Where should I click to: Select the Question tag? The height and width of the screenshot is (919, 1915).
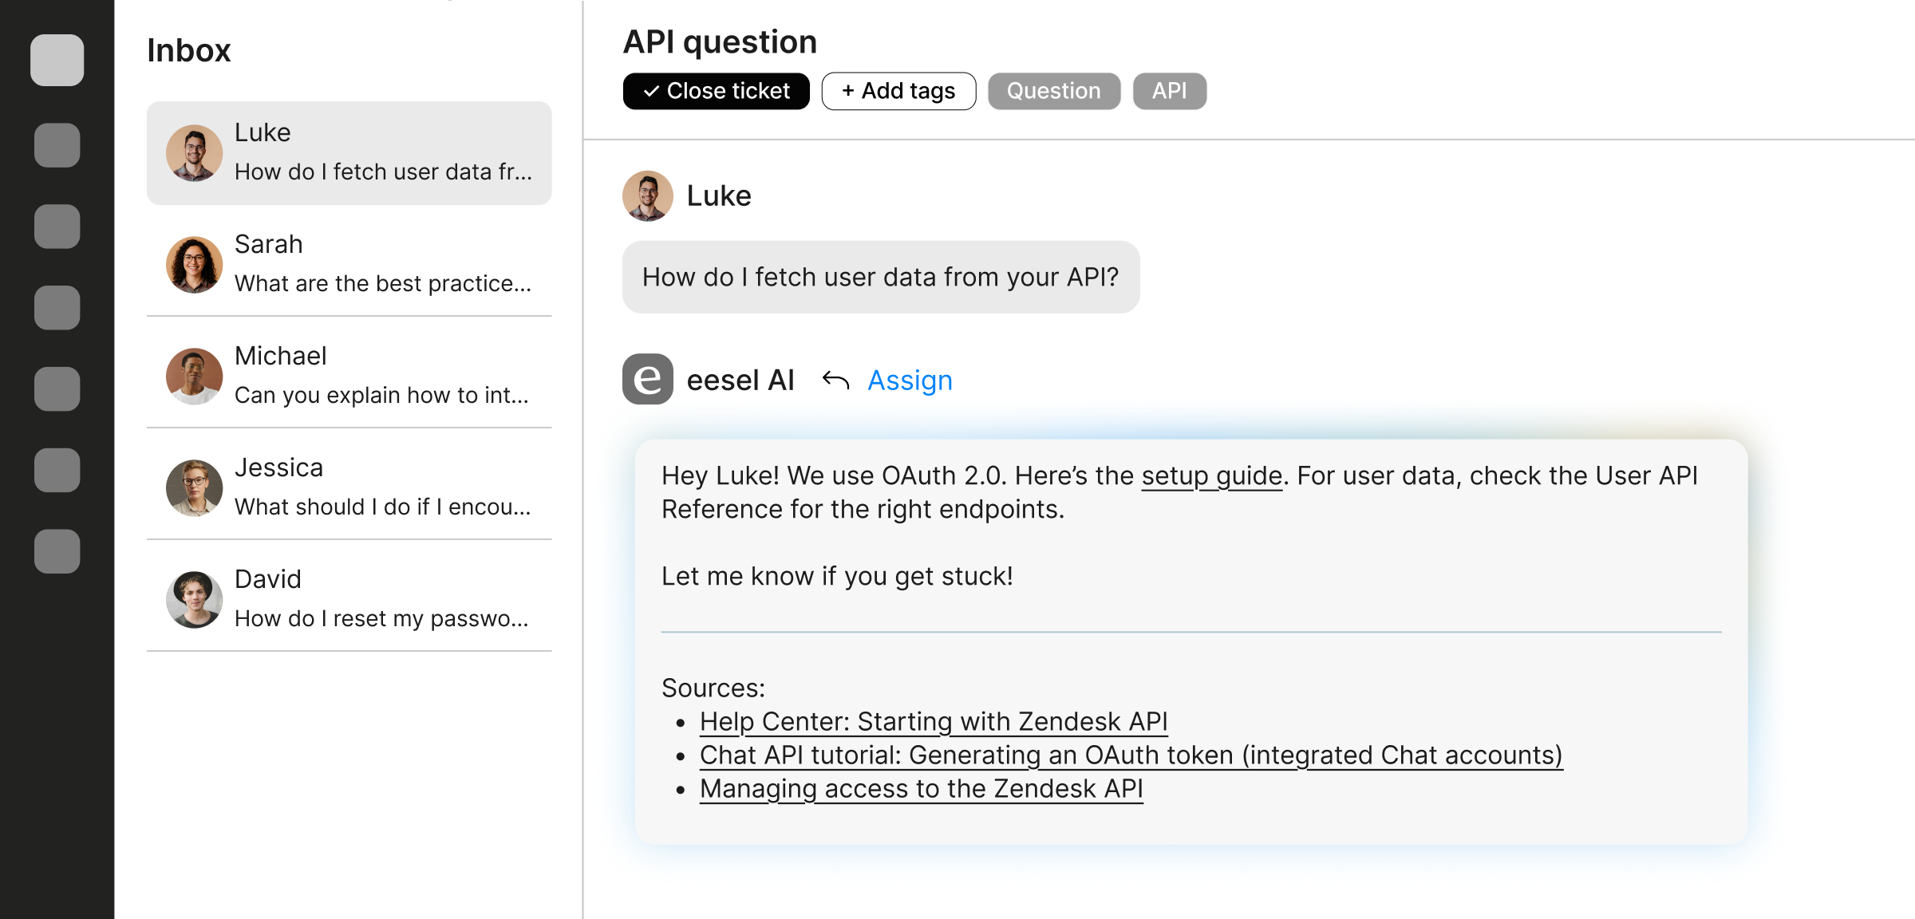click(x=1053, y=91)
